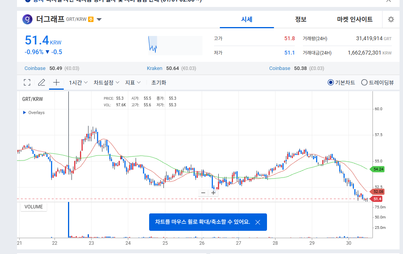Close the top notice banner
Viewport: 403px width, 254px height.
pyautogui.click(x=389, y=1)
